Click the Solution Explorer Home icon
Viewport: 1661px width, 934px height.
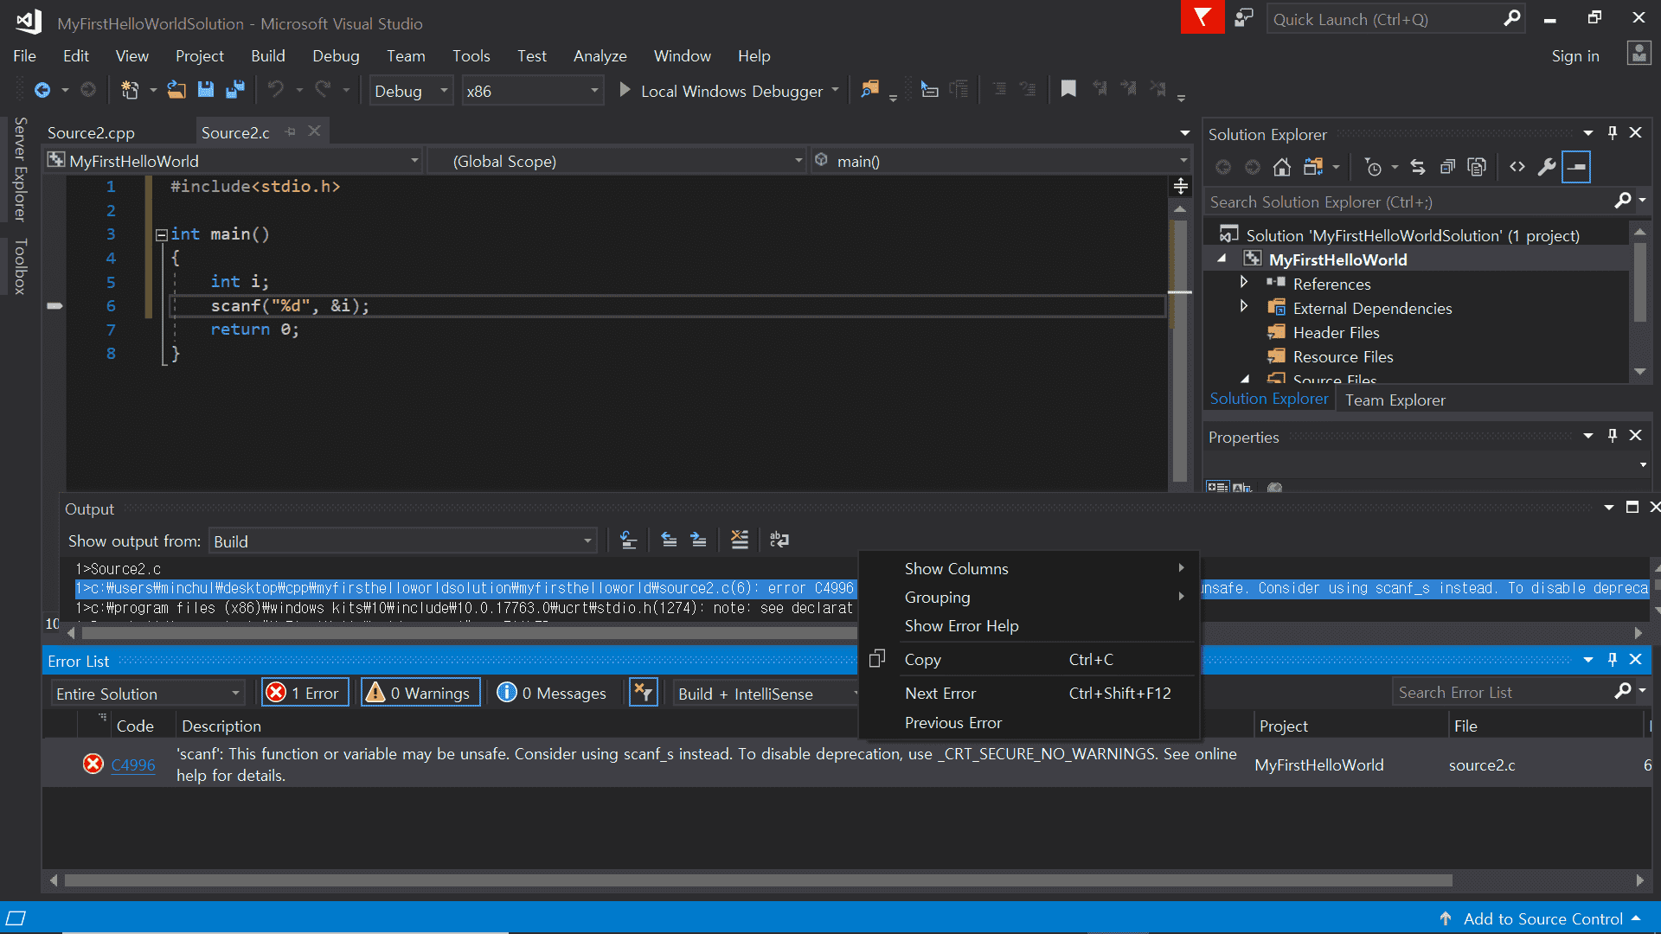tap(1281, 167)
